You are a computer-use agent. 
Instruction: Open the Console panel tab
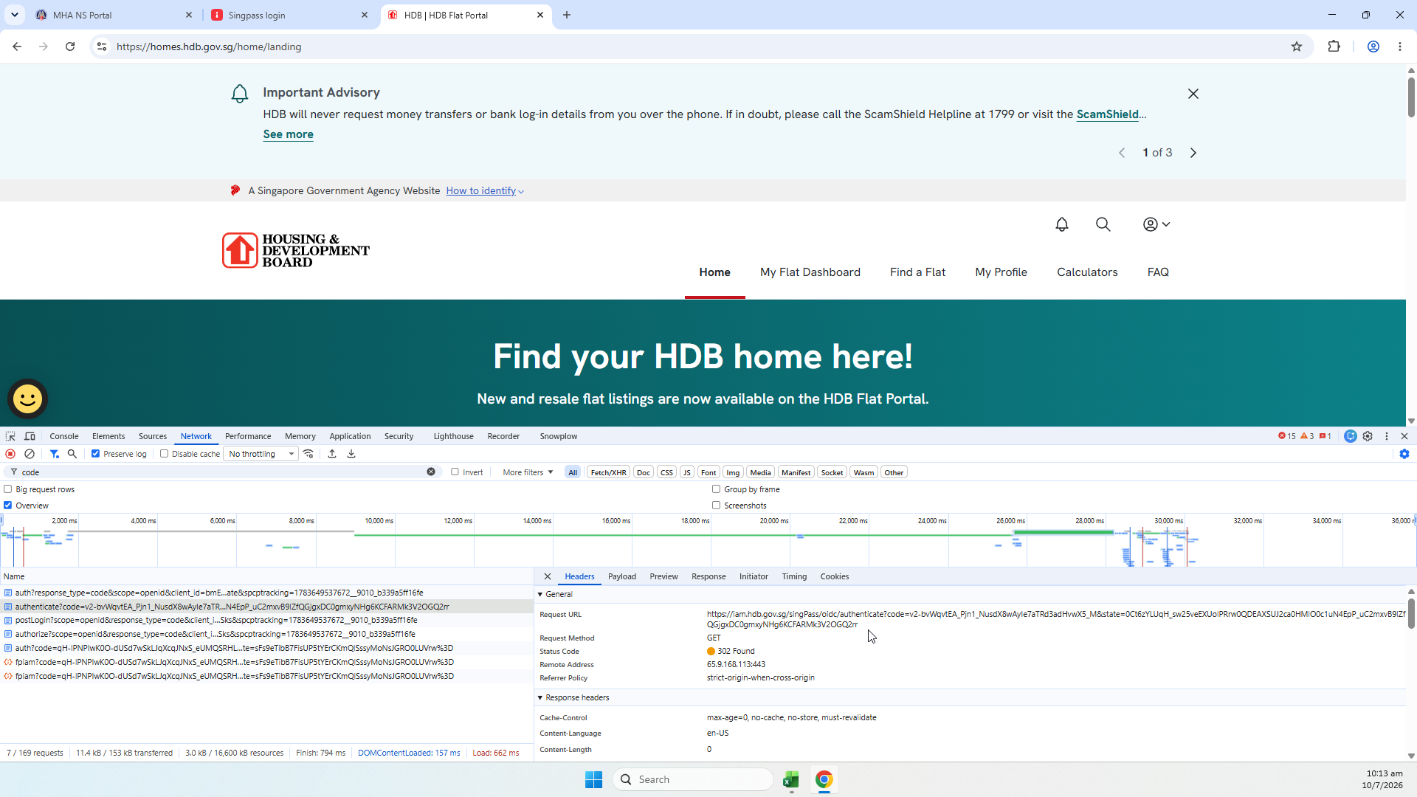click(64, 436)
